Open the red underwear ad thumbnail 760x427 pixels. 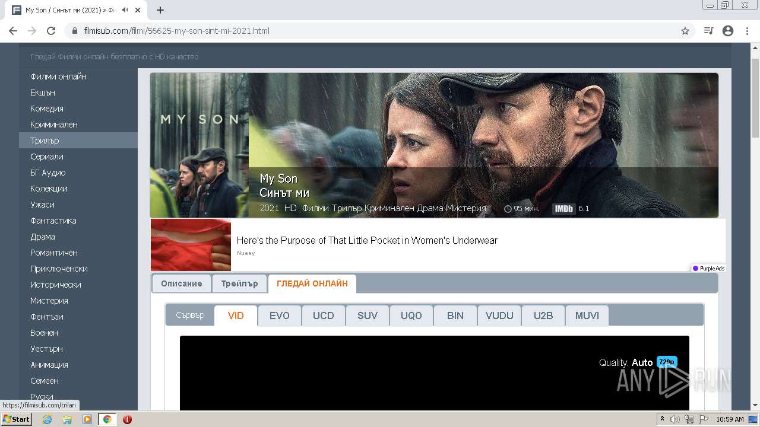(x=191, y=245)
